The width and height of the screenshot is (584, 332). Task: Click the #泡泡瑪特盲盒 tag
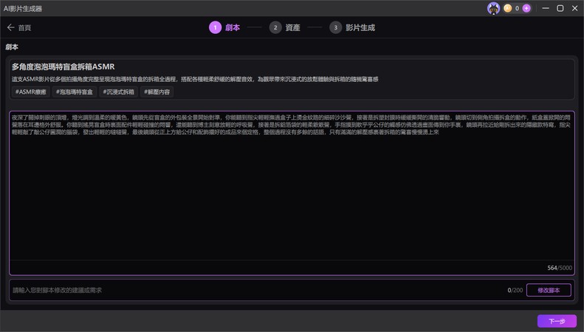75,92
